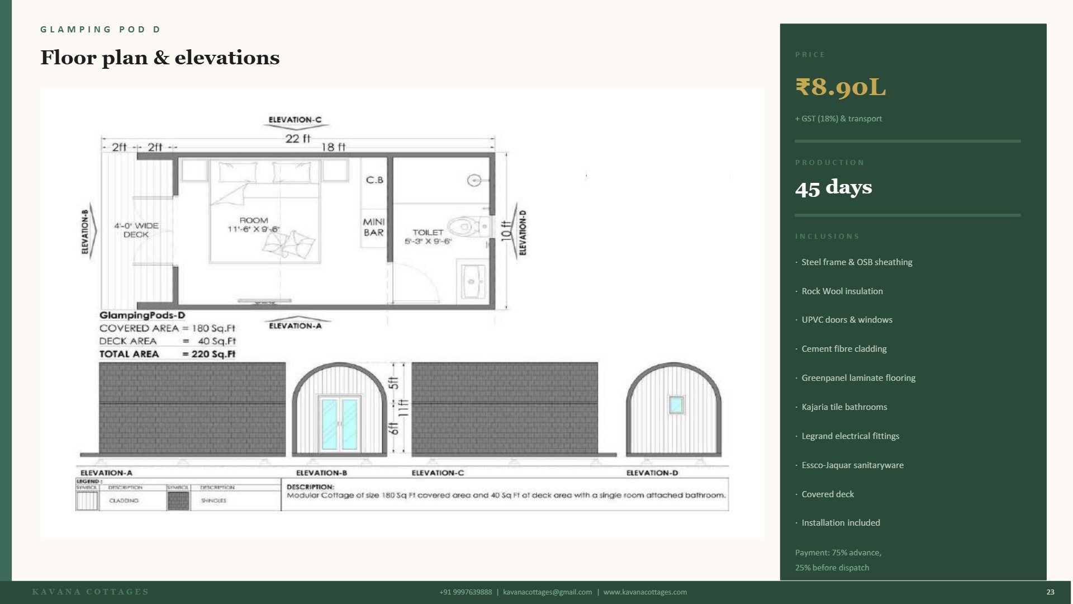1073x604 pixels.
Task: Click the 'DESCRIPTION:' modular cottage text
Action: click(506, 491)
